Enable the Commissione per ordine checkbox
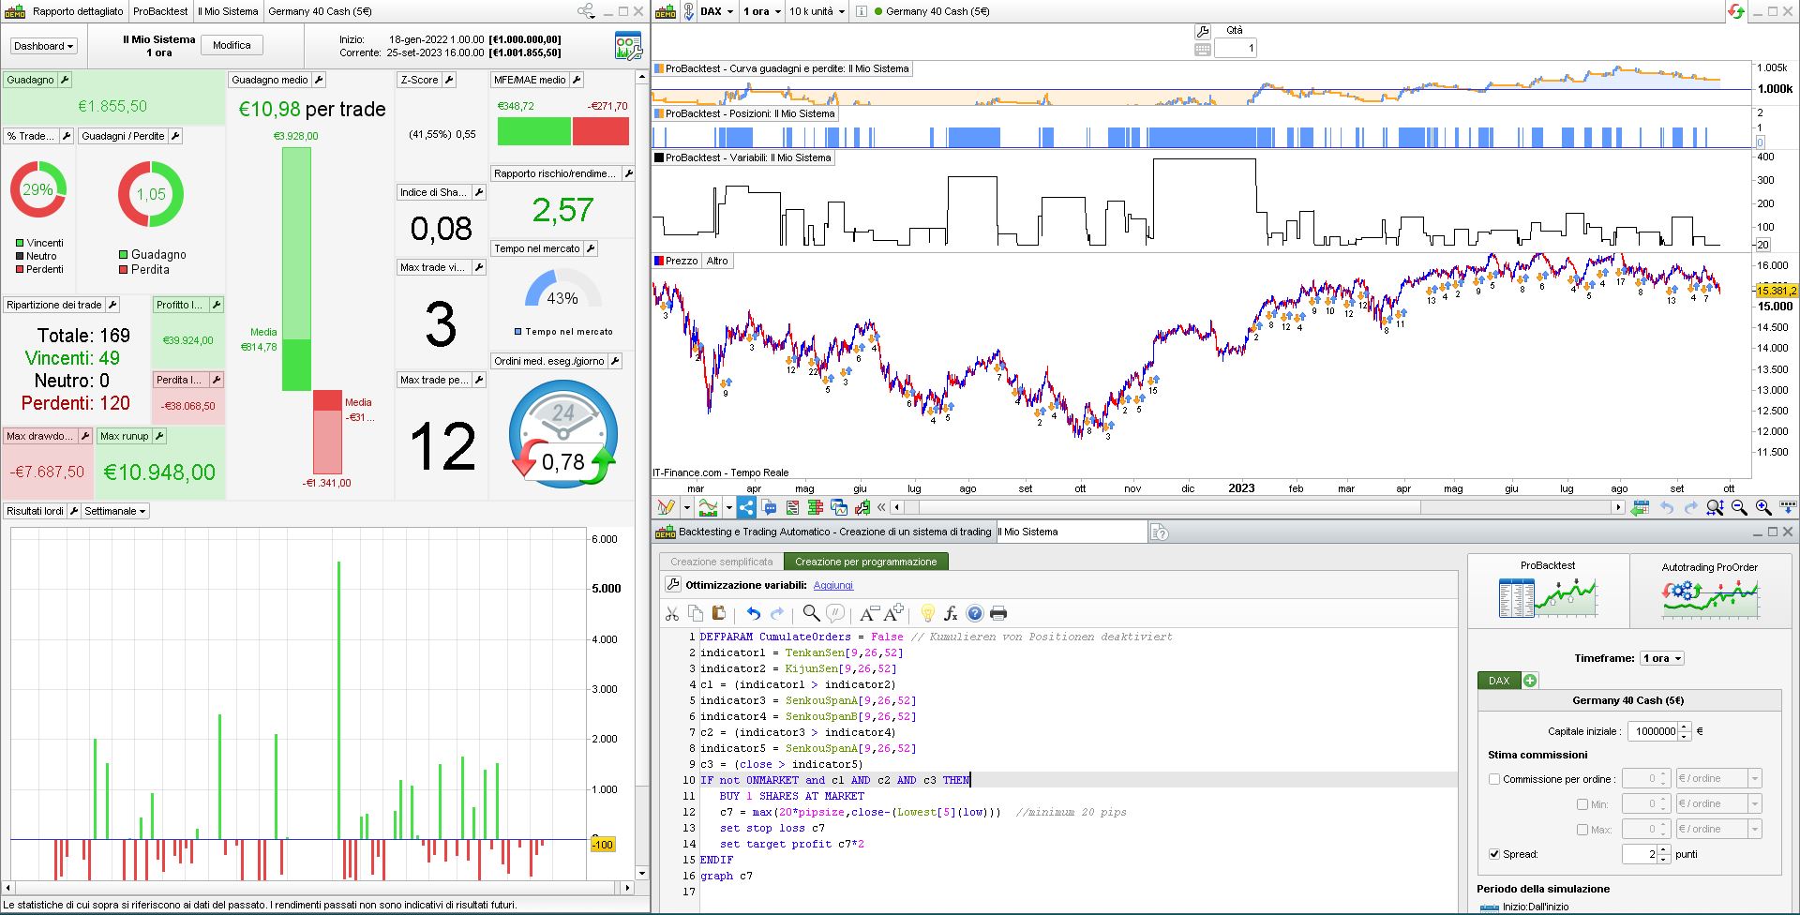 [x=1494, y=779]
